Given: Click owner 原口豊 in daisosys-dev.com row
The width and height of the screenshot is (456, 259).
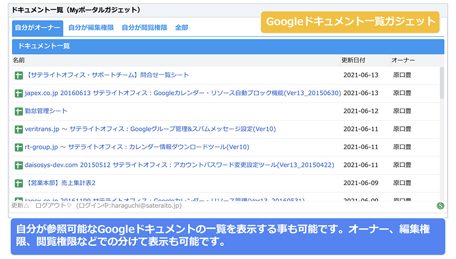Looking at the screenshot, I should click(402, 165).
